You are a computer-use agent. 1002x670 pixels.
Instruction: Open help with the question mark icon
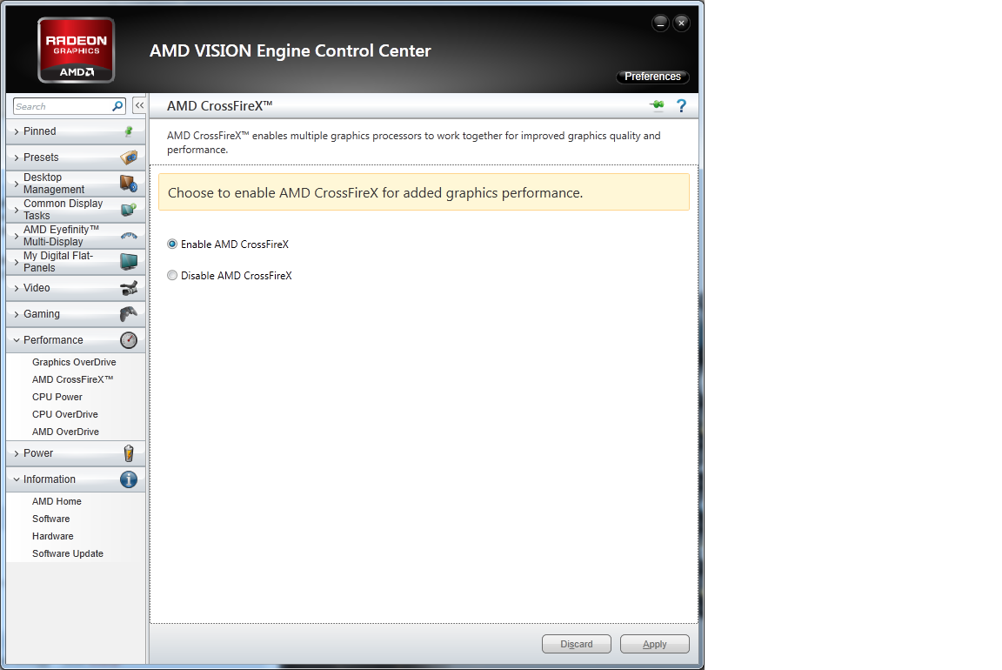pos(681,105)
